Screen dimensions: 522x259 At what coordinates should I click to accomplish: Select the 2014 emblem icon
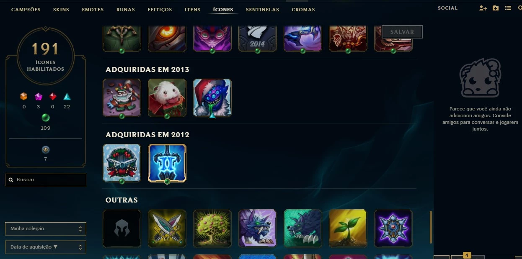[x=258, y=38]
